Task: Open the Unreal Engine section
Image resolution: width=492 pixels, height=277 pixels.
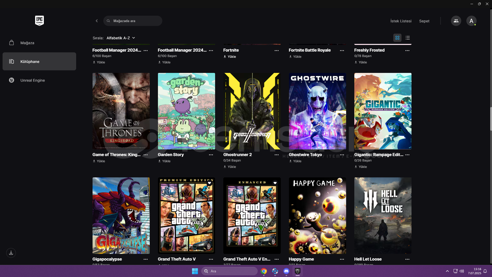Action: [39, 80]
